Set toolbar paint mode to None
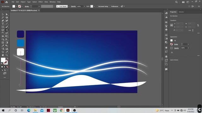The width and height of the screenshot is (202, 113). 7,67
